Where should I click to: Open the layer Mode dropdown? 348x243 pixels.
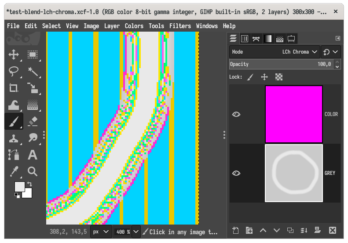[x=275, y=52]
